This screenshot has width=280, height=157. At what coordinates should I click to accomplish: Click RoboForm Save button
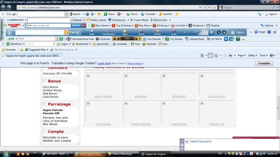coord(135,44)
